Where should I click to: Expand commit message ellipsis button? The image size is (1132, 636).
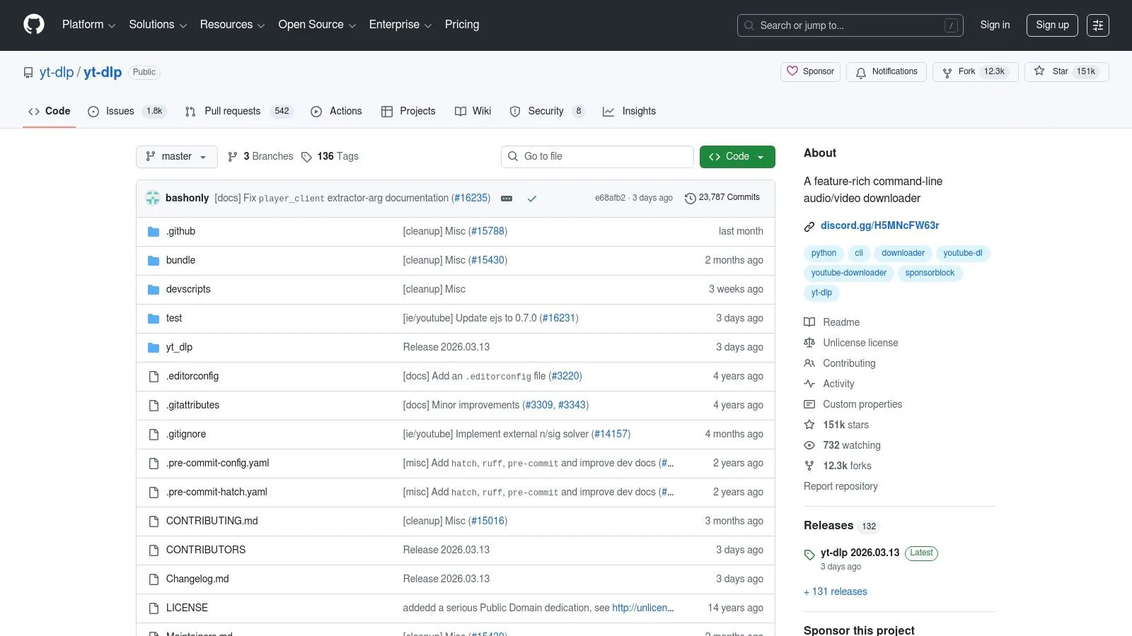tap(507, 199)
